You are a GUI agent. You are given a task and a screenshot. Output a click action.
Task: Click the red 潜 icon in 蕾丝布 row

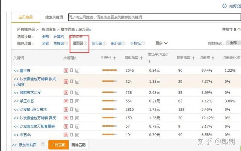[66, 70]
